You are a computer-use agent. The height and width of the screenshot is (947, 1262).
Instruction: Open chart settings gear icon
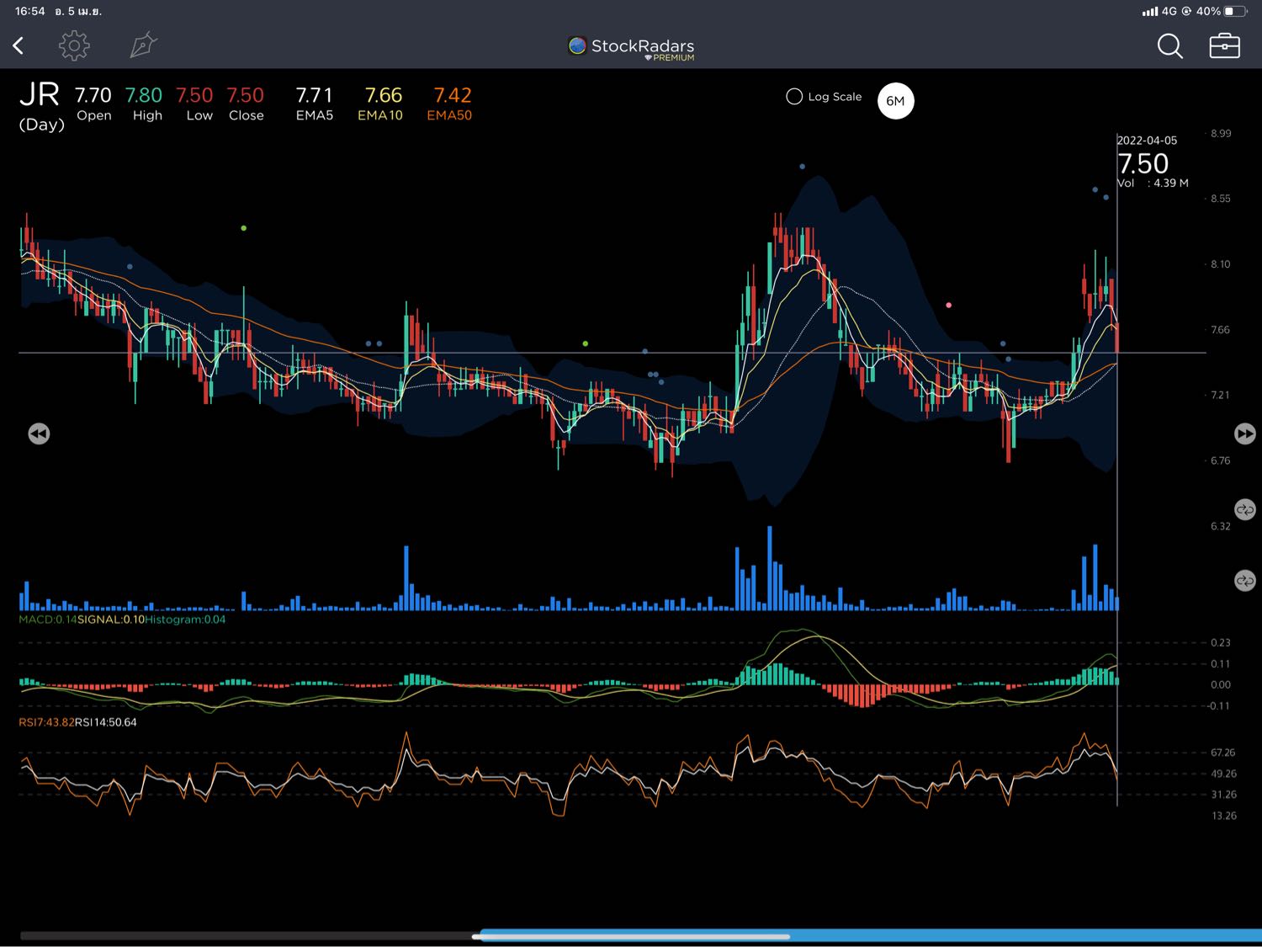coord(74,45)
